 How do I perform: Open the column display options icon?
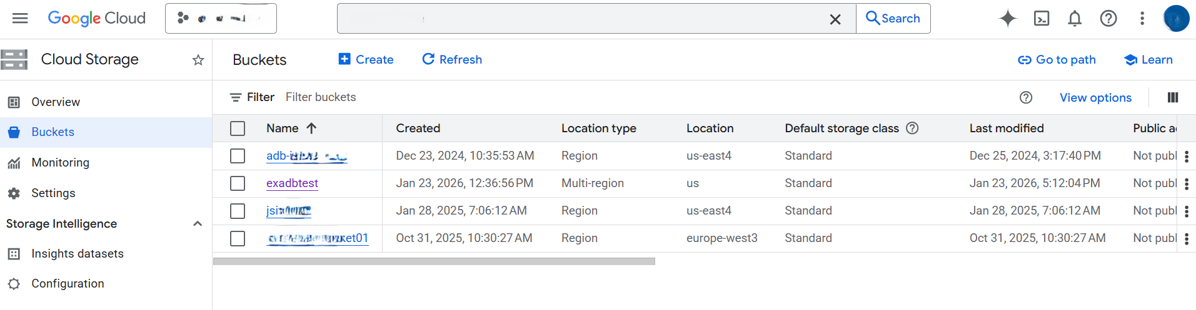1173,97
